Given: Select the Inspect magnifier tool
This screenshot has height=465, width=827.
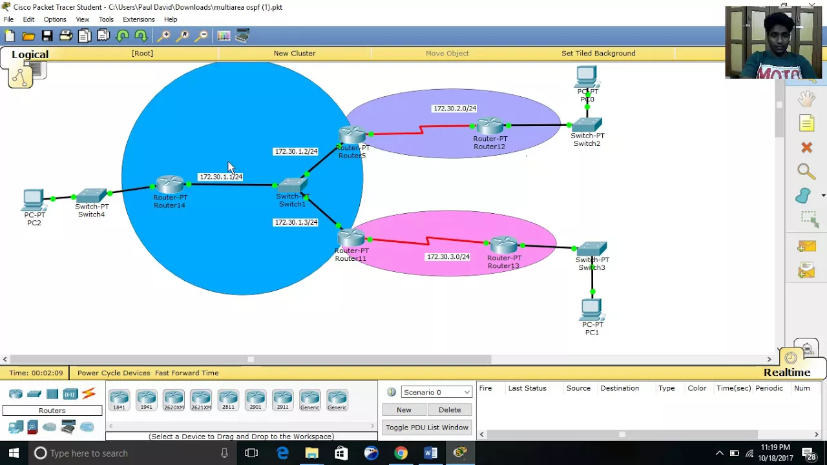Looking at the screenshot, I should (x=806, y=171).
